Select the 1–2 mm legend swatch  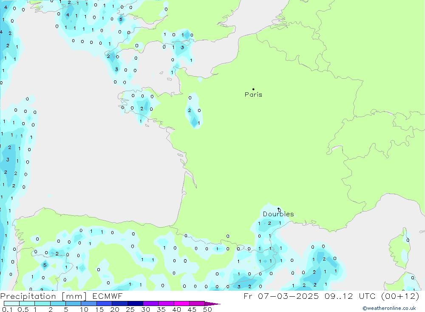[42, 303]
